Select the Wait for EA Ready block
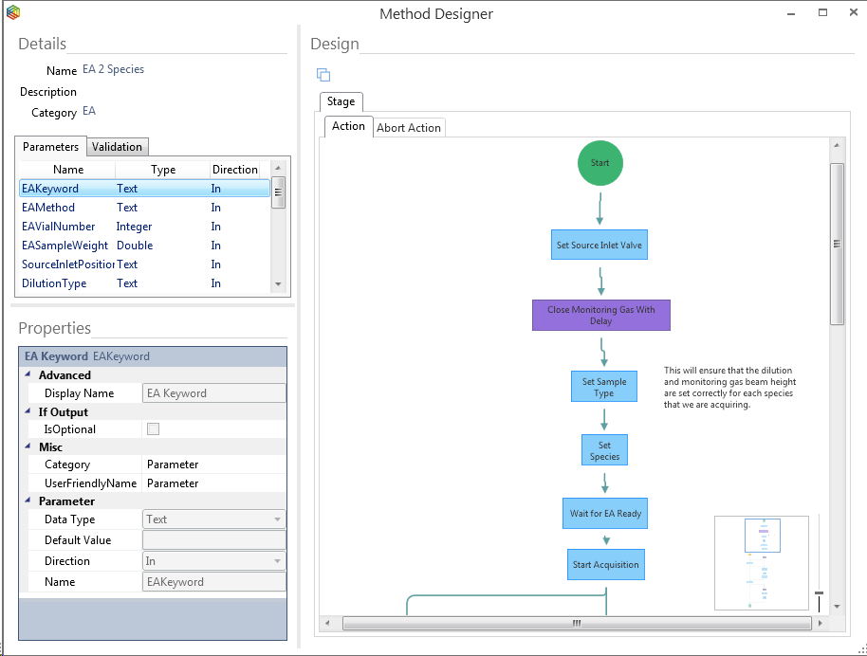The image size is (867, 656). pyautogui.click(x=605, y=514)
